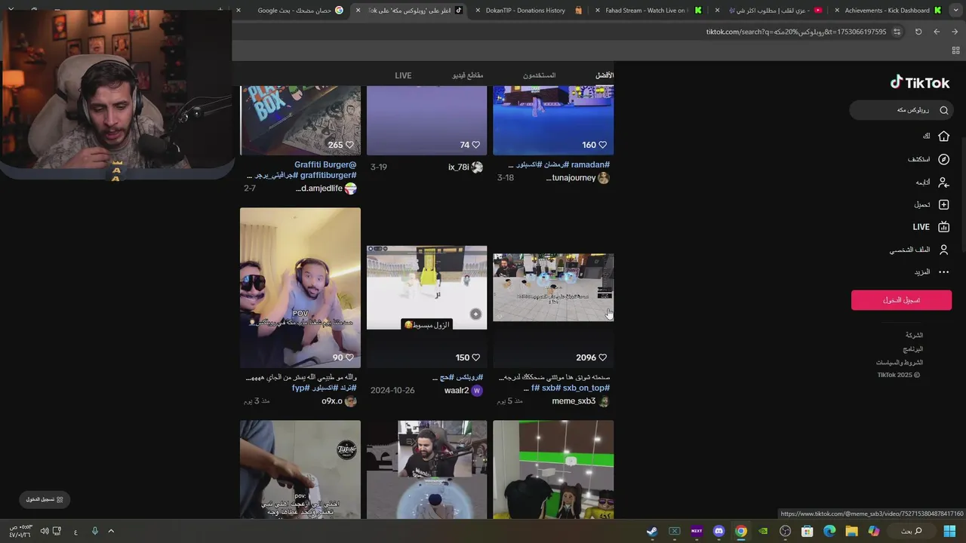This screenshot has width=966, height=543.
Task: Click the site settings icon in address bar
Action: point(897,32)
